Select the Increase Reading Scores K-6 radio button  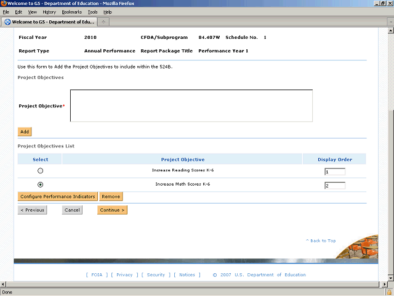(40, 171)
